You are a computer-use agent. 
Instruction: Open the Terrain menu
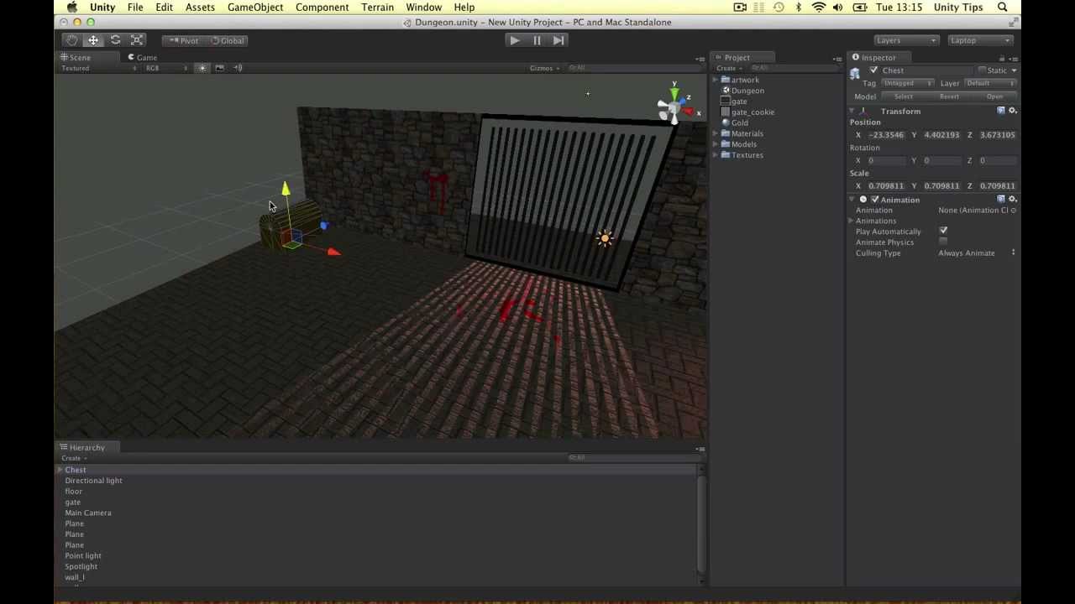377,8
